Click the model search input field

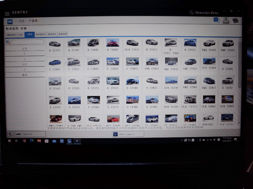(28, 42)
